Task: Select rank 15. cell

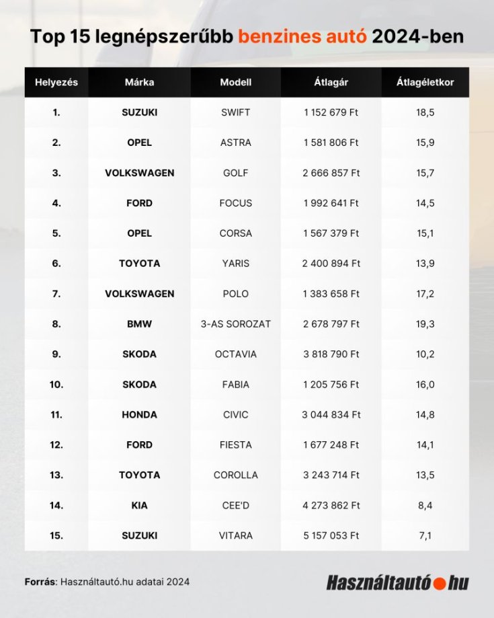Action: (56, 536)
